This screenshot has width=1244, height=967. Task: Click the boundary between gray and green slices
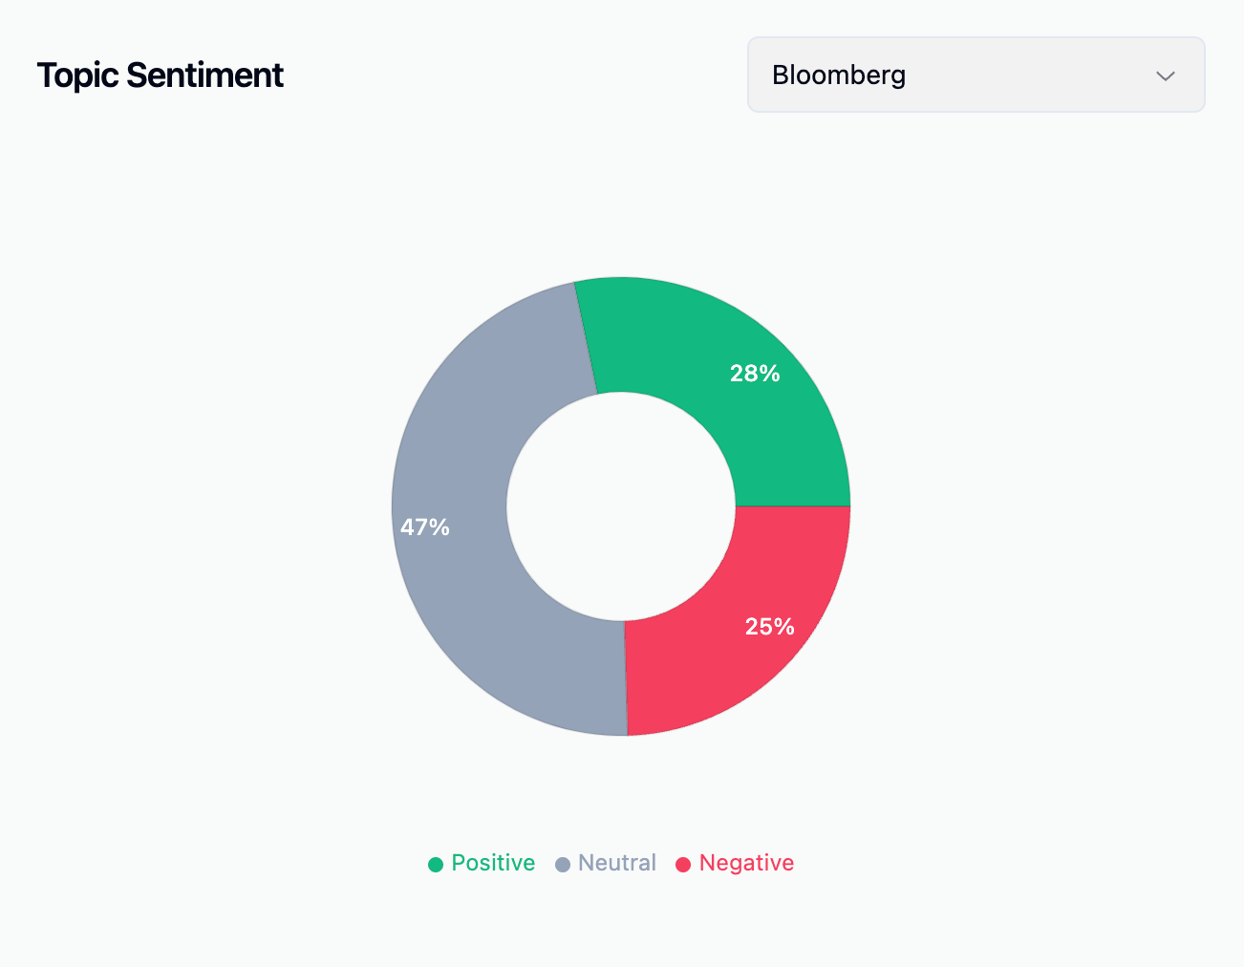[x=586, y=337]
